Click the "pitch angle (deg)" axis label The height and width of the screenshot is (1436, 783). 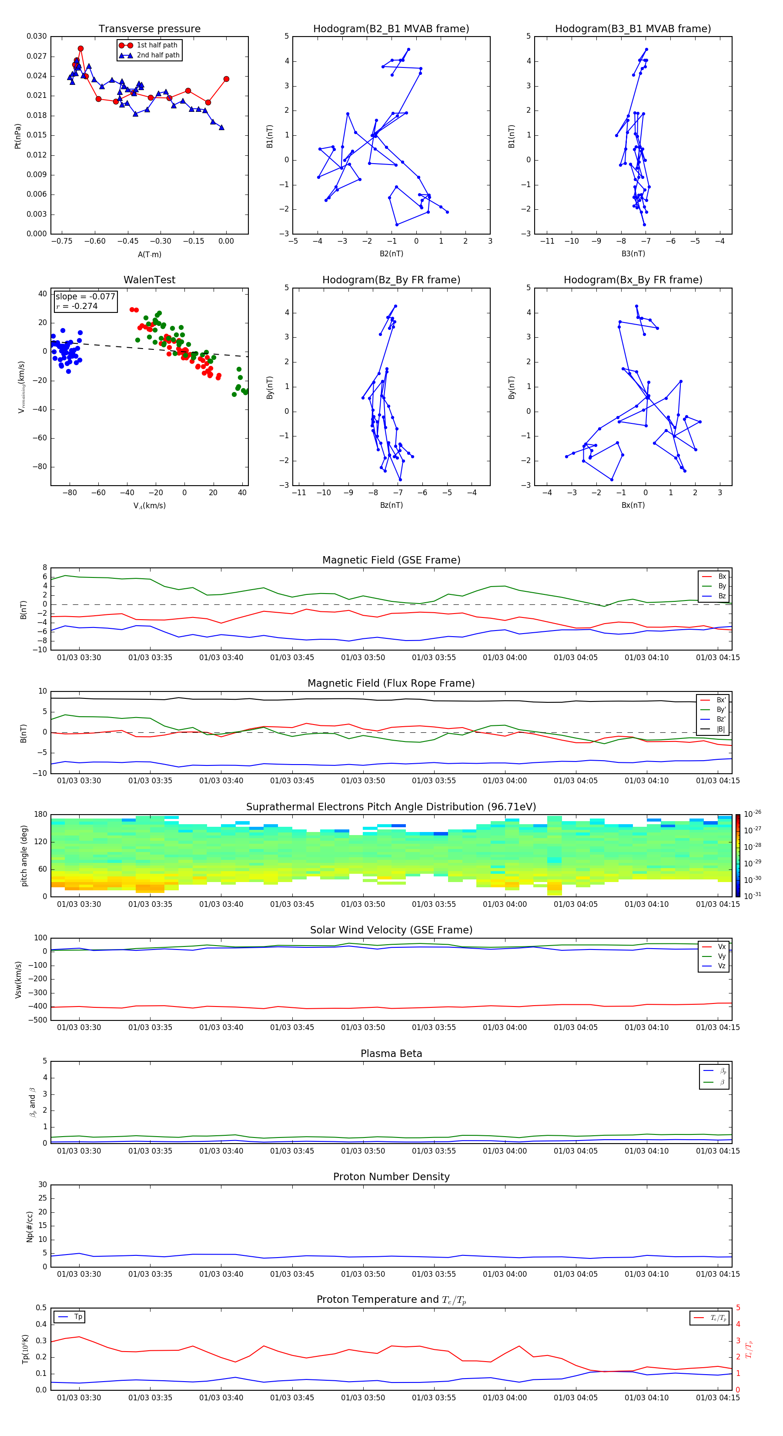coord(24,856)
